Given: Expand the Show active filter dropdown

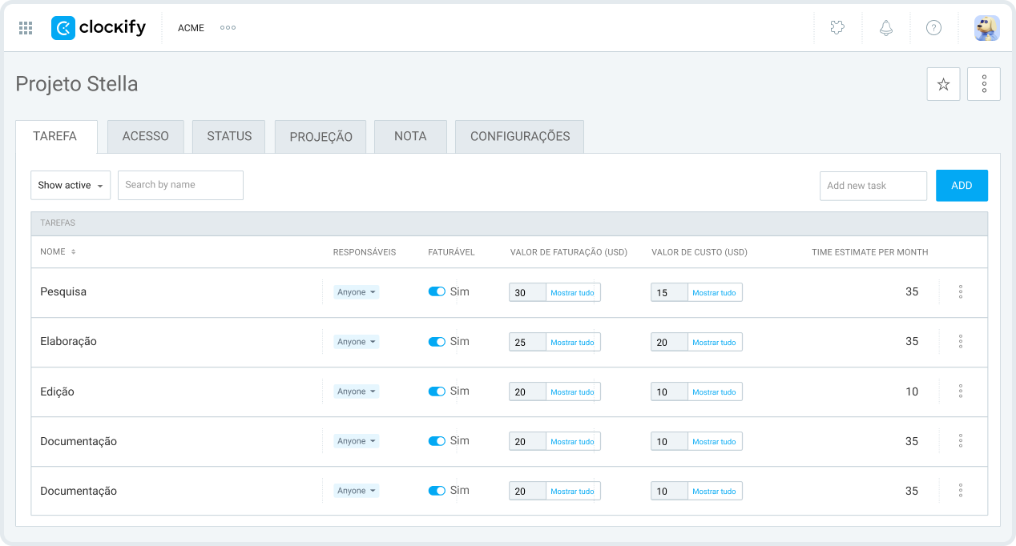Looking at the screenshot, I should (71, 185).
